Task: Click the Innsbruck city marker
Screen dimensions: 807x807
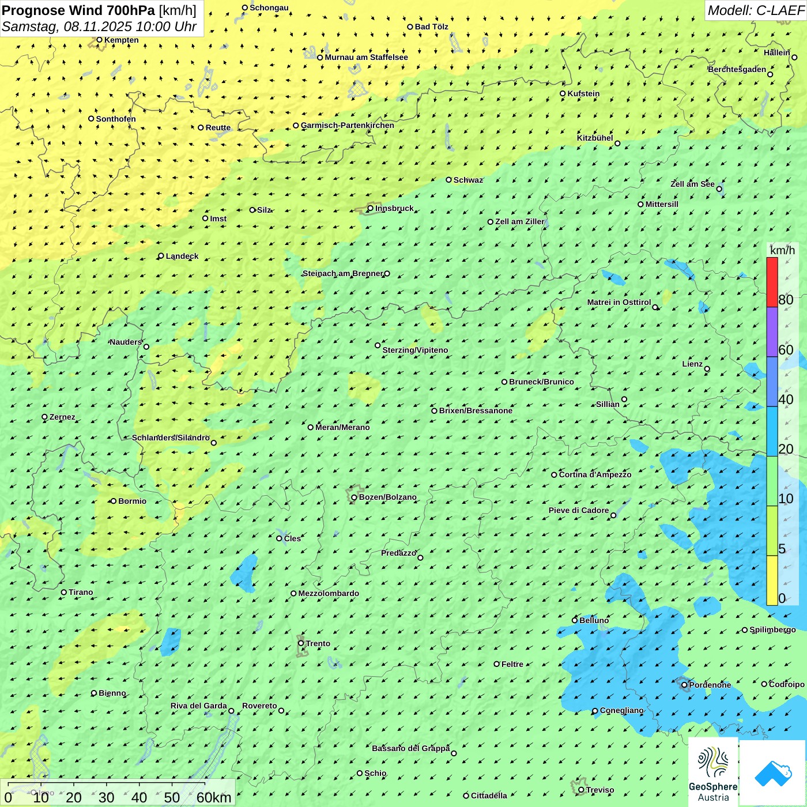Action: [x=371, y=208]
